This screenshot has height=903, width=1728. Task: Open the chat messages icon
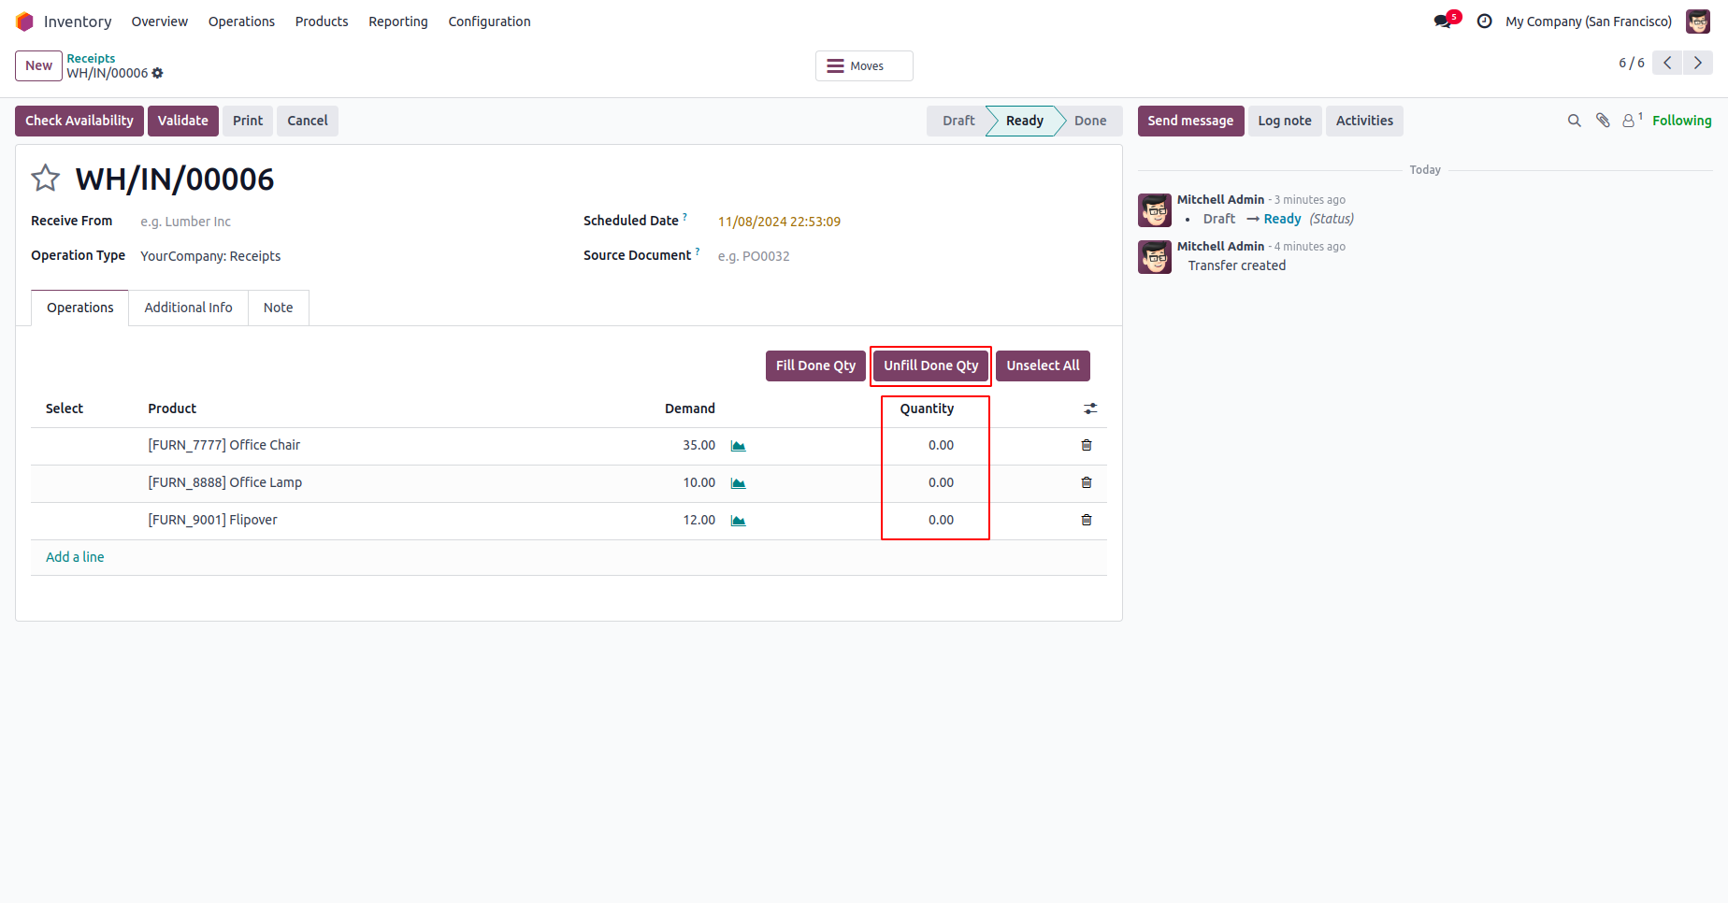pos(1443,21)
